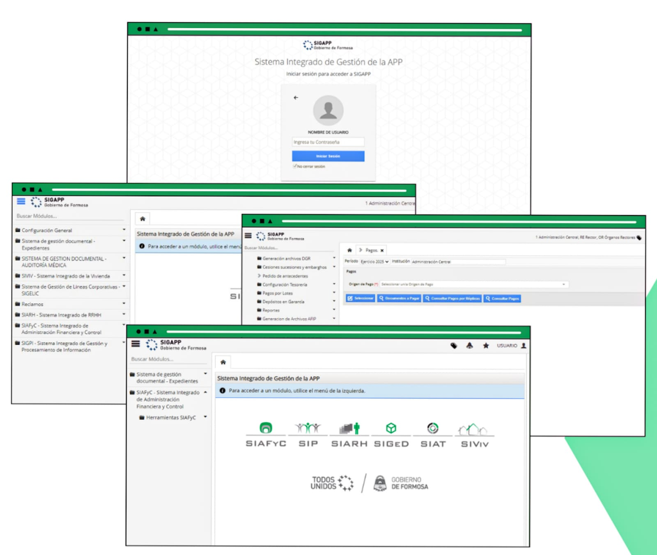
Task: Open the SIP module icon
Action: (x=308, y=428)
